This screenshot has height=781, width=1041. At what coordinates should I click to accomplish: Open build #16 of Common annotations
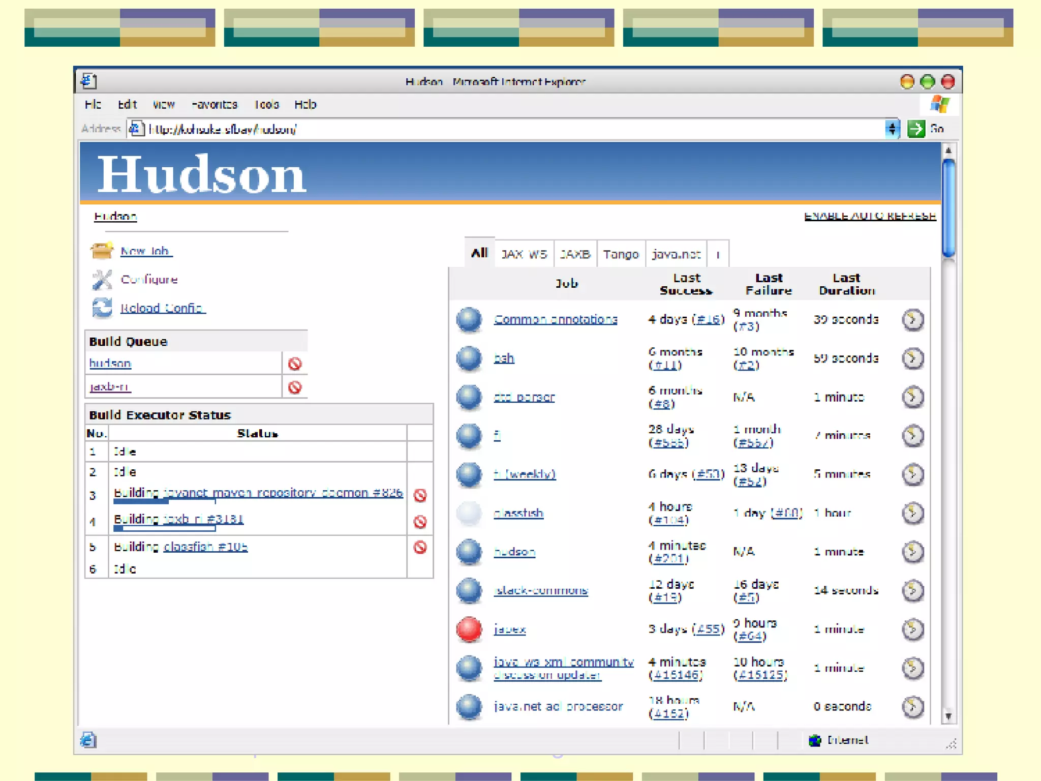708,319
